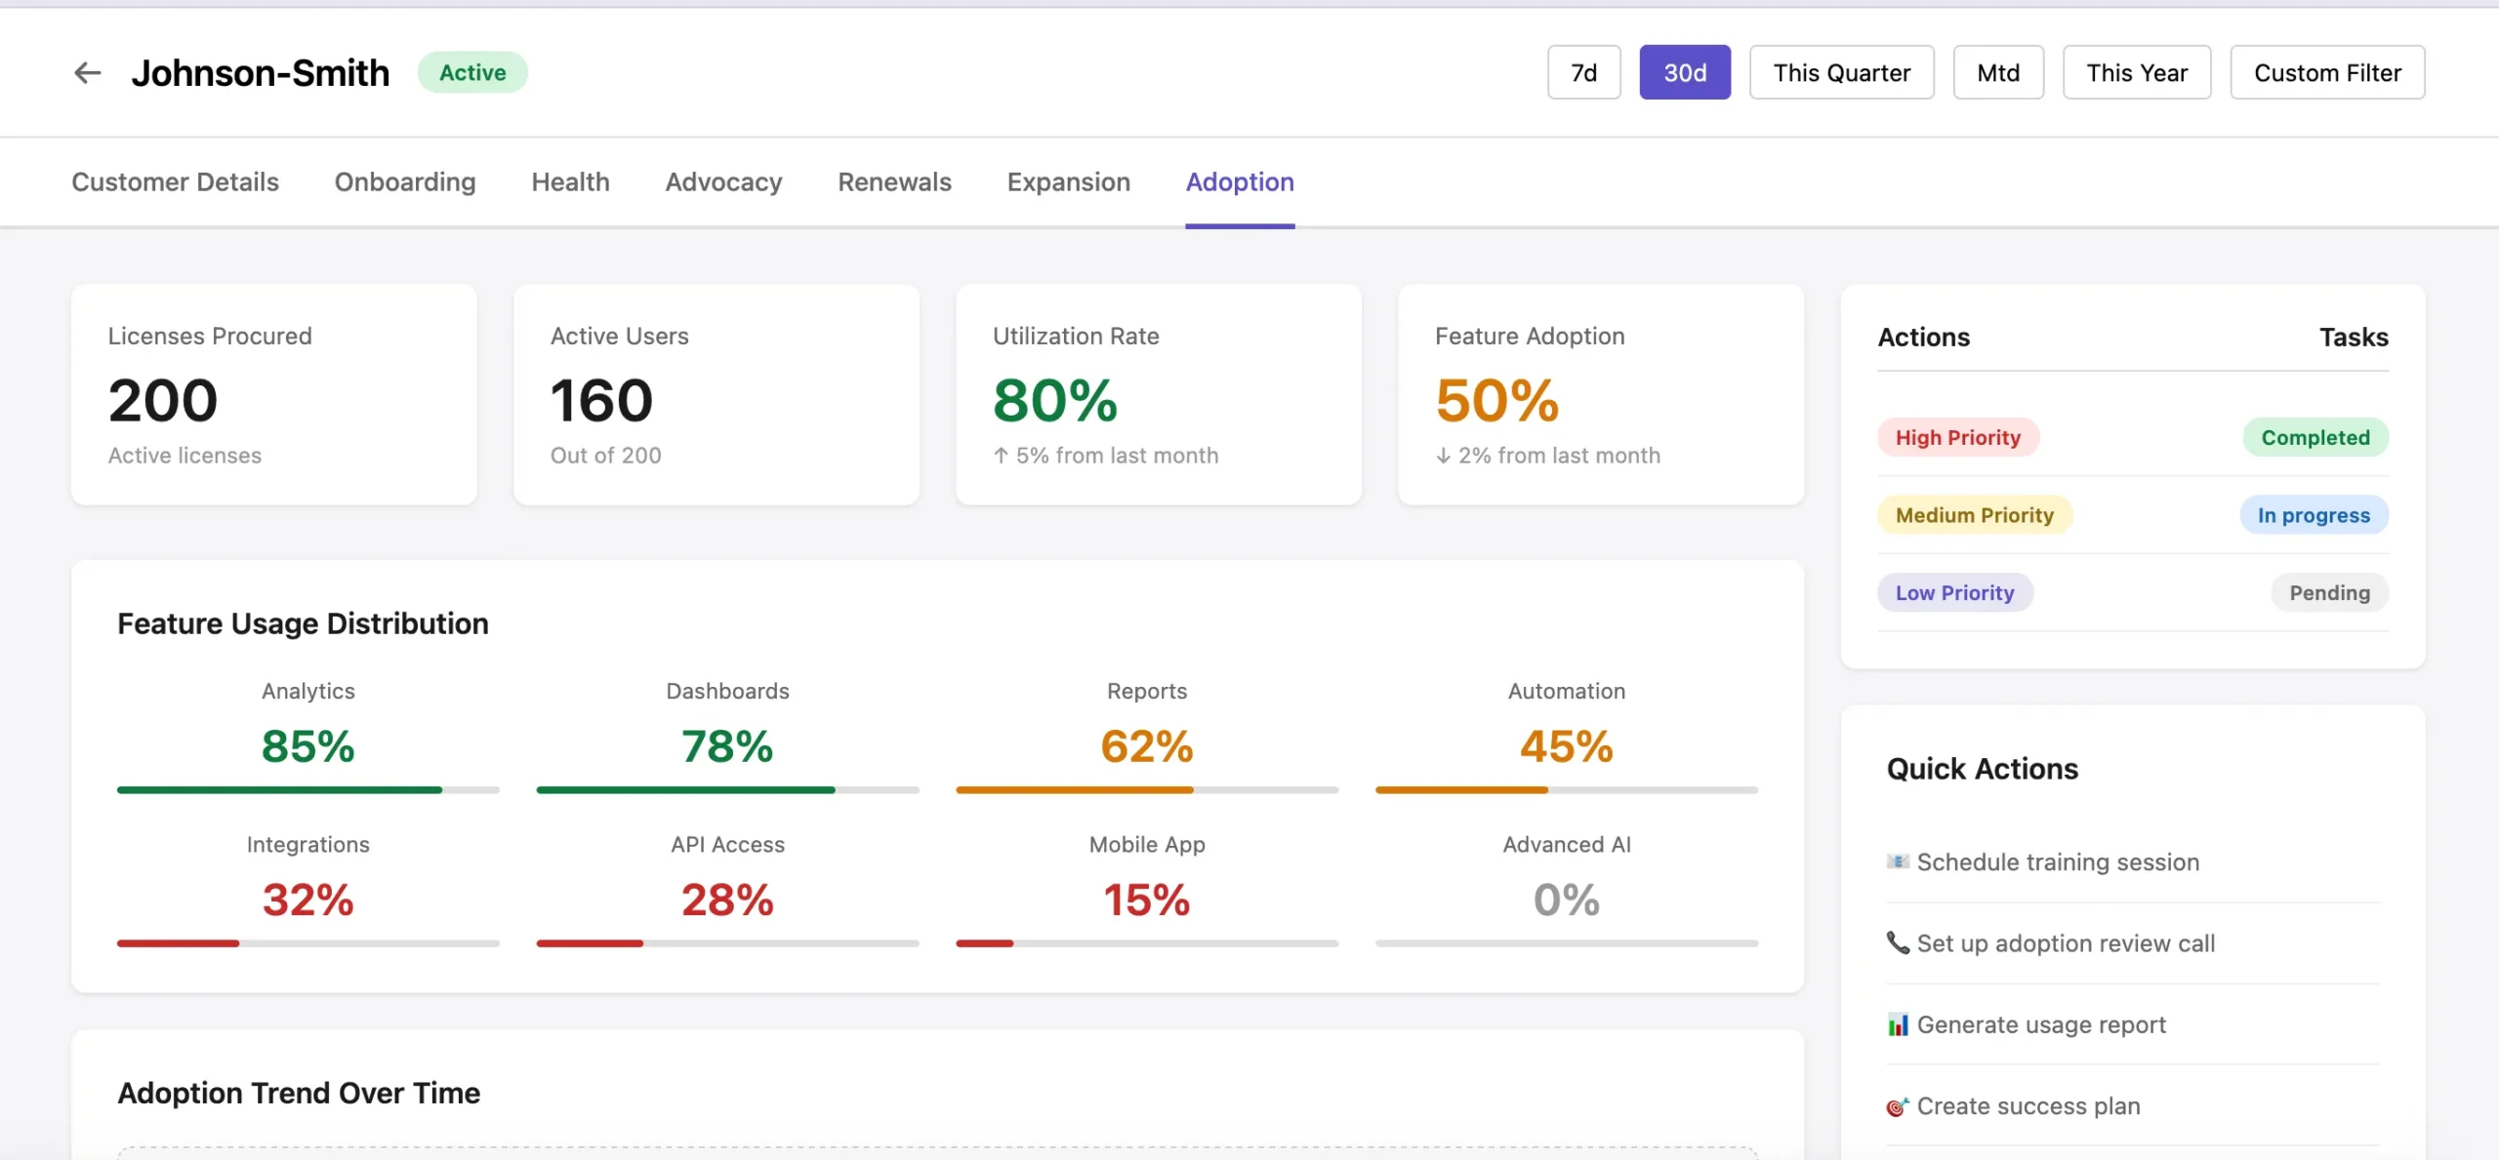Viewport: 2499px width, 1160px height.
Task: Open the Renewals tab
Action: point(894,181)
